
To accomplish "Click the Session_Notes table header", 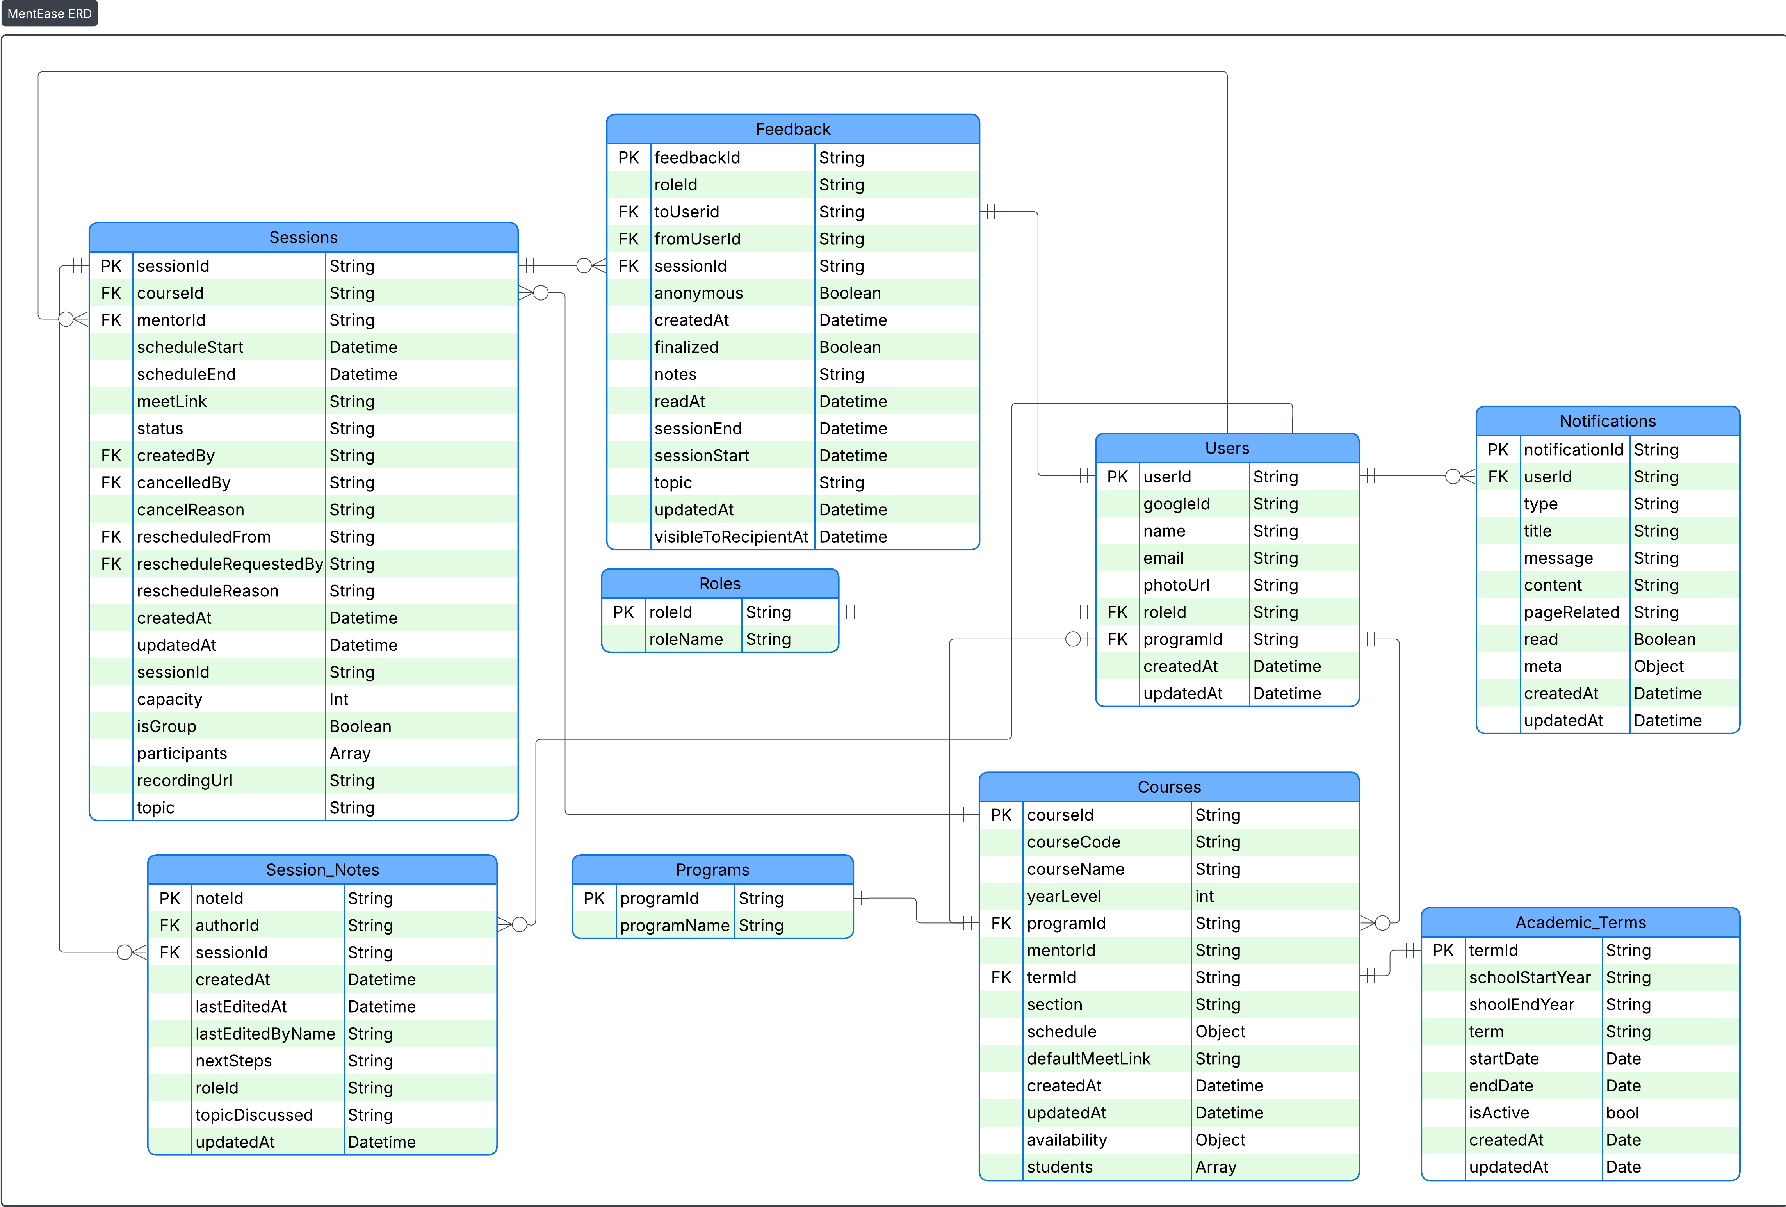I will 322,870.
